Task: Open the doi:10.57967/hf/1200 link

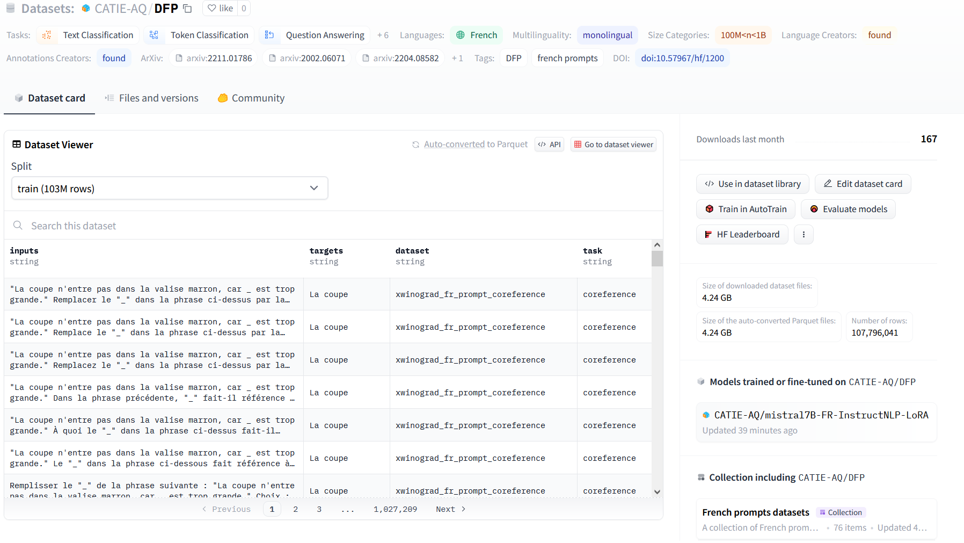Action: tap(682, 58)
